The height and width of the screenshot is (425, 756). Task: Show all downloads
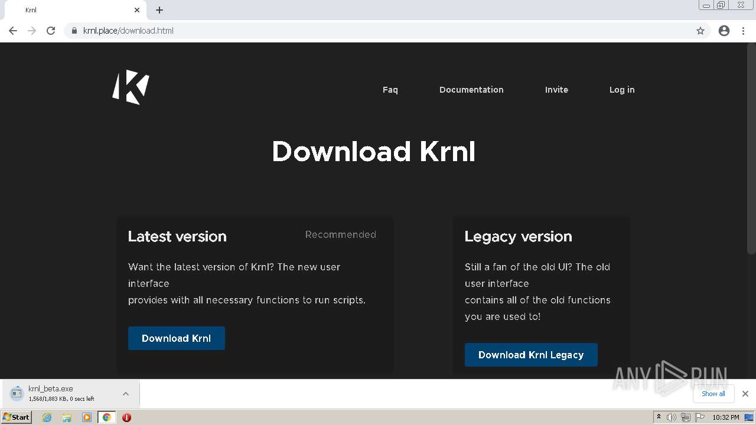pos(713,394)
